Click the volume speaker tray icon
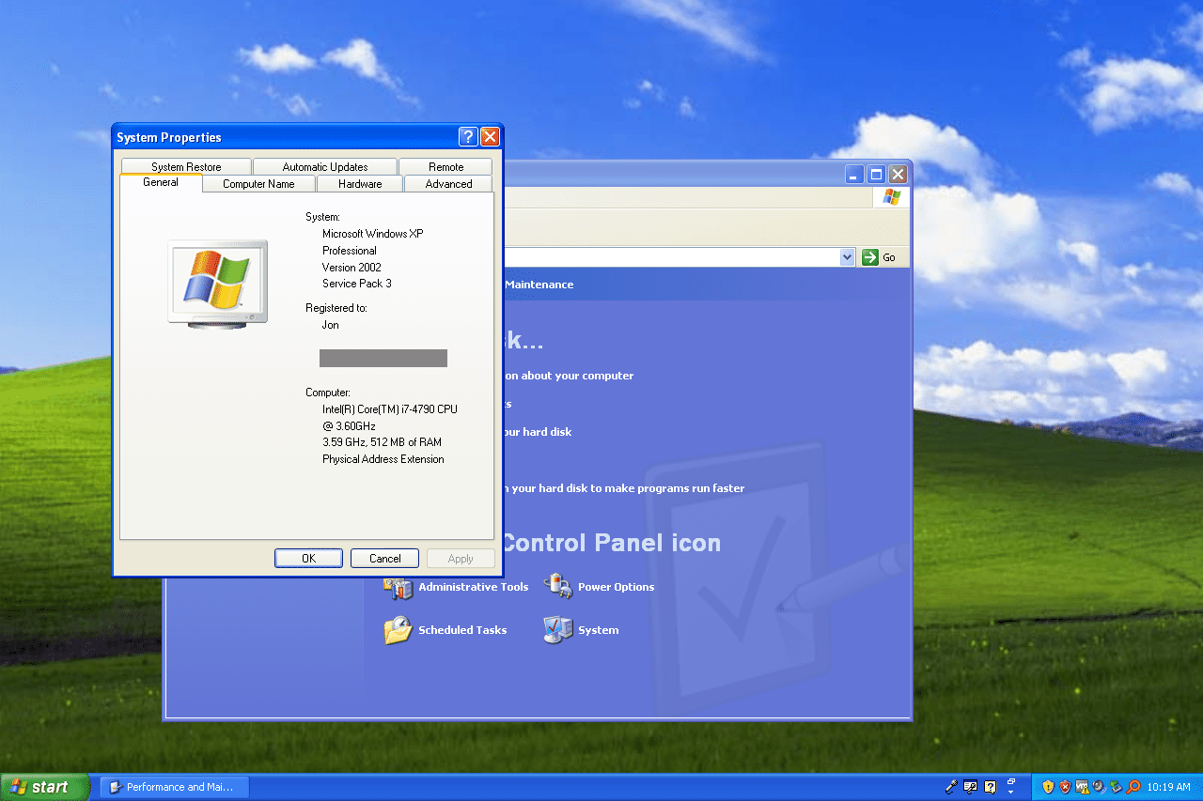Viewport: 1203px width, 801px height. click(1100, 787)
